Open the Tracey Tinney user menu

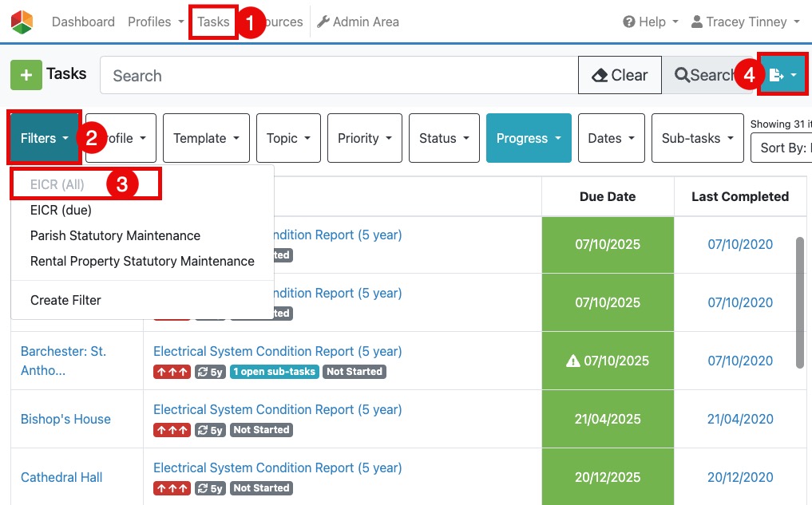[x=746, y=22]
